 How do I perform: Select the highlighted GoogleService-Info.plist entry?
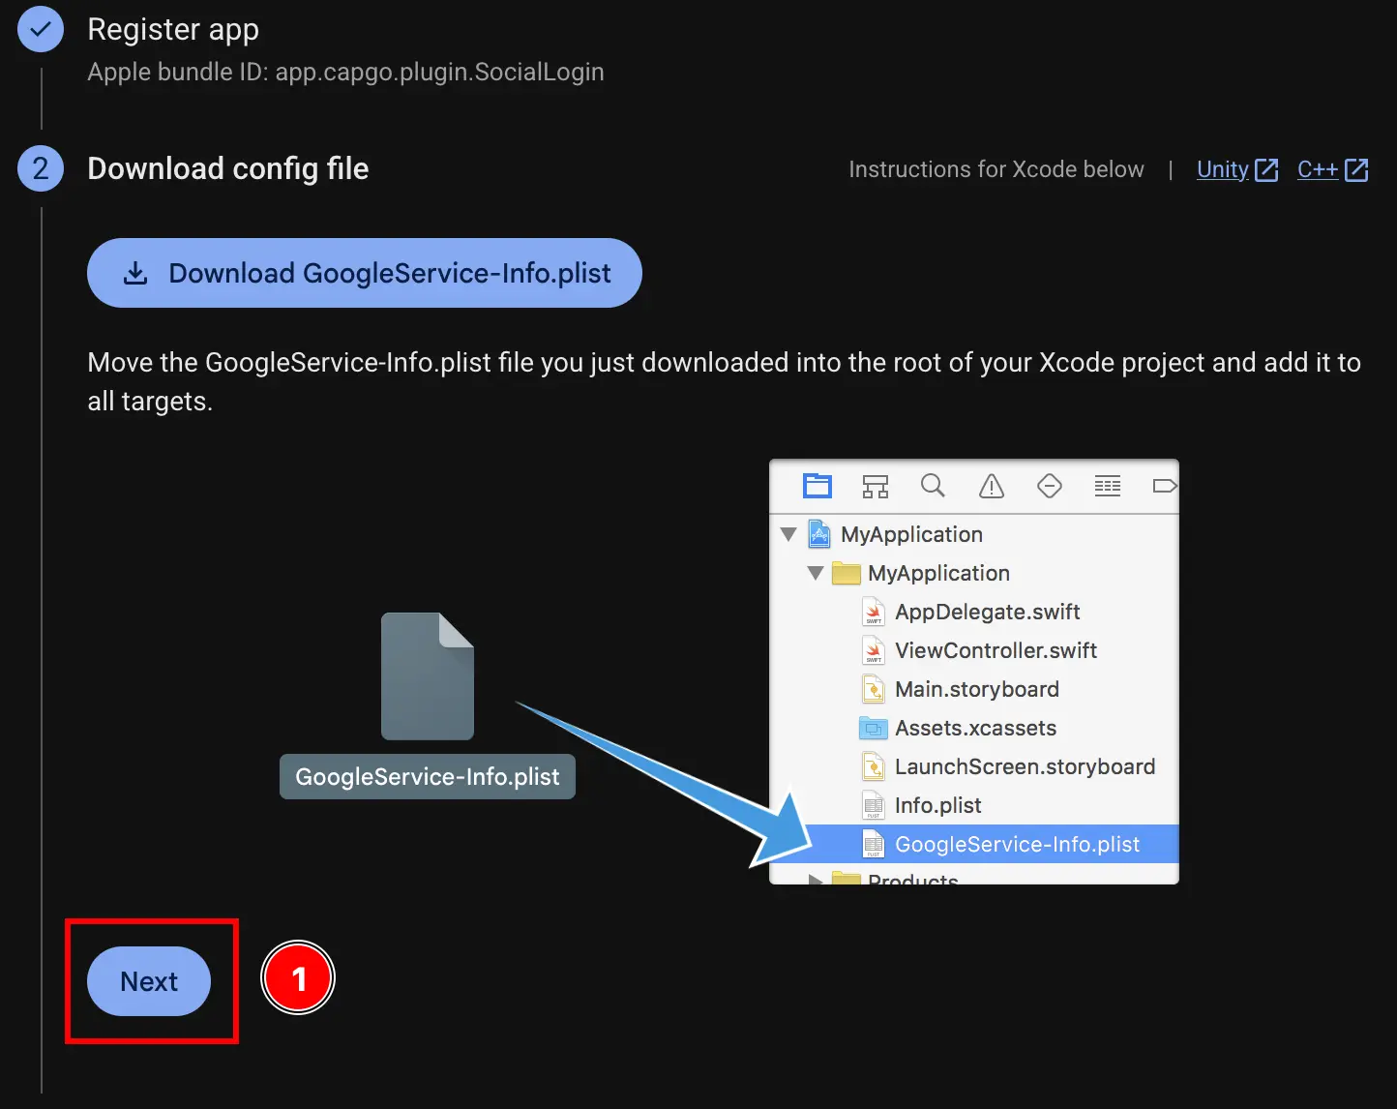pos(1017,844)
